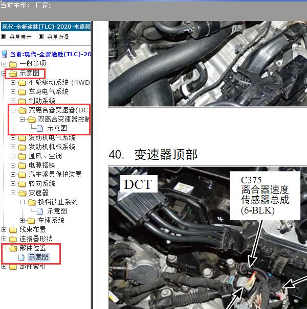Collapse the 换档锁止系统 subfolder
Image resolution: width=307 pixels, height=309 pixels.
click(x=22, y=202)
